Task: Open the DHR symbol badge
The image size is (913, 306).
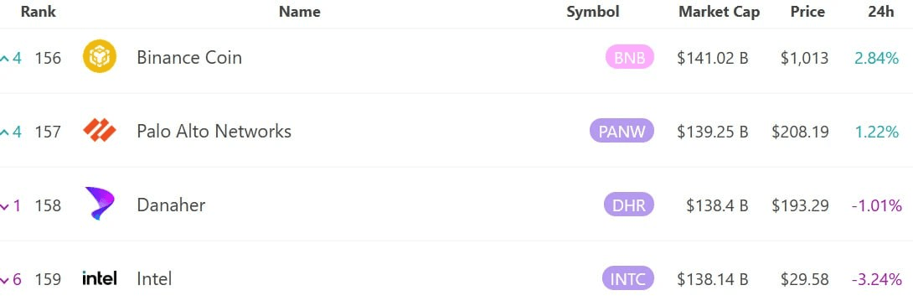Action: click(629, 205)
